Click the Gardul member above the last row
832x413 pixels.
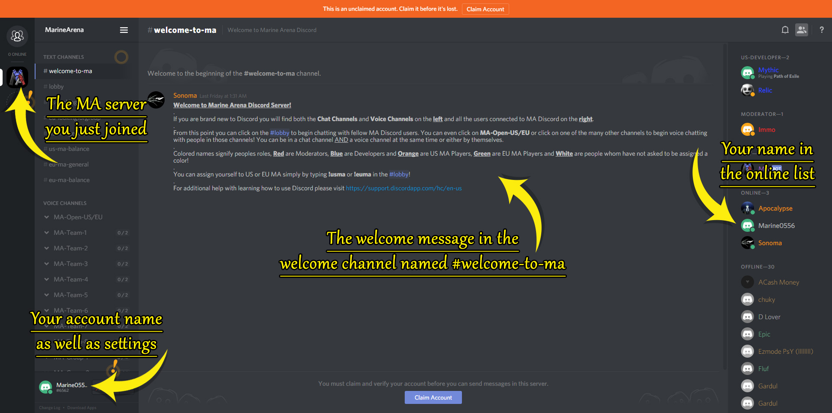768,386
